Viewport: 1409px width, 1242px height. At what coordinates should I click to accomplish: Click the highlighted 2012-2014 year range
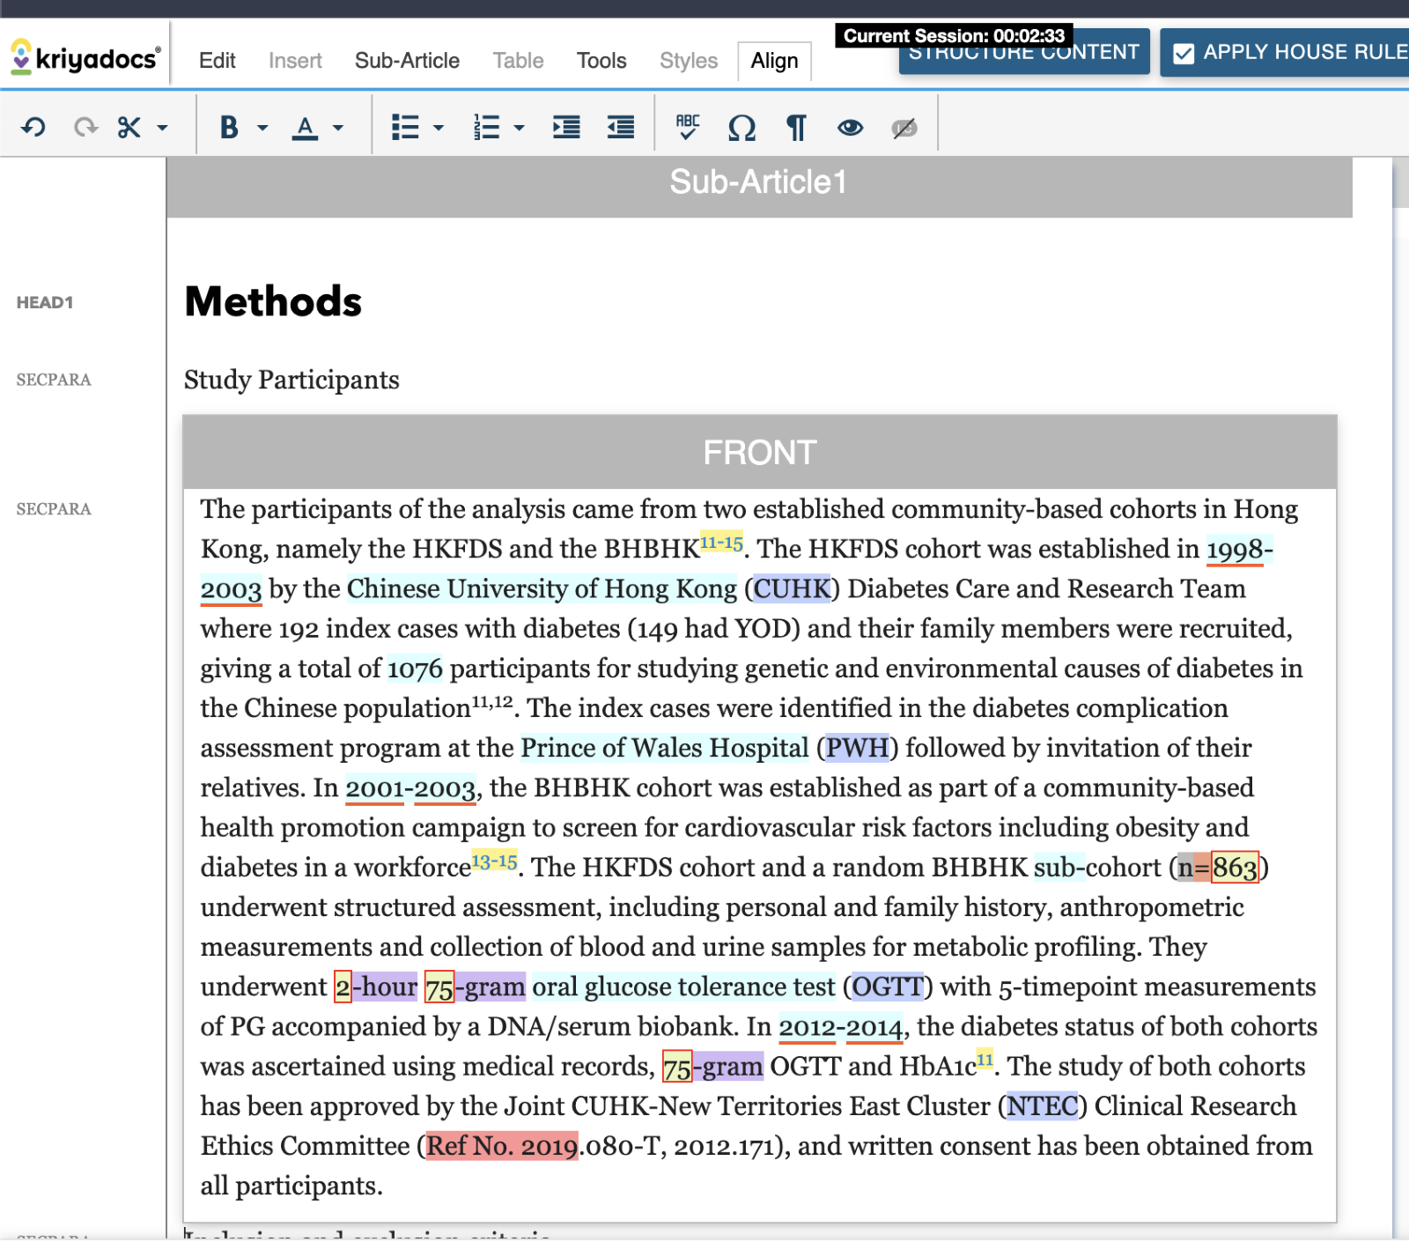(x=841, y=1026)
